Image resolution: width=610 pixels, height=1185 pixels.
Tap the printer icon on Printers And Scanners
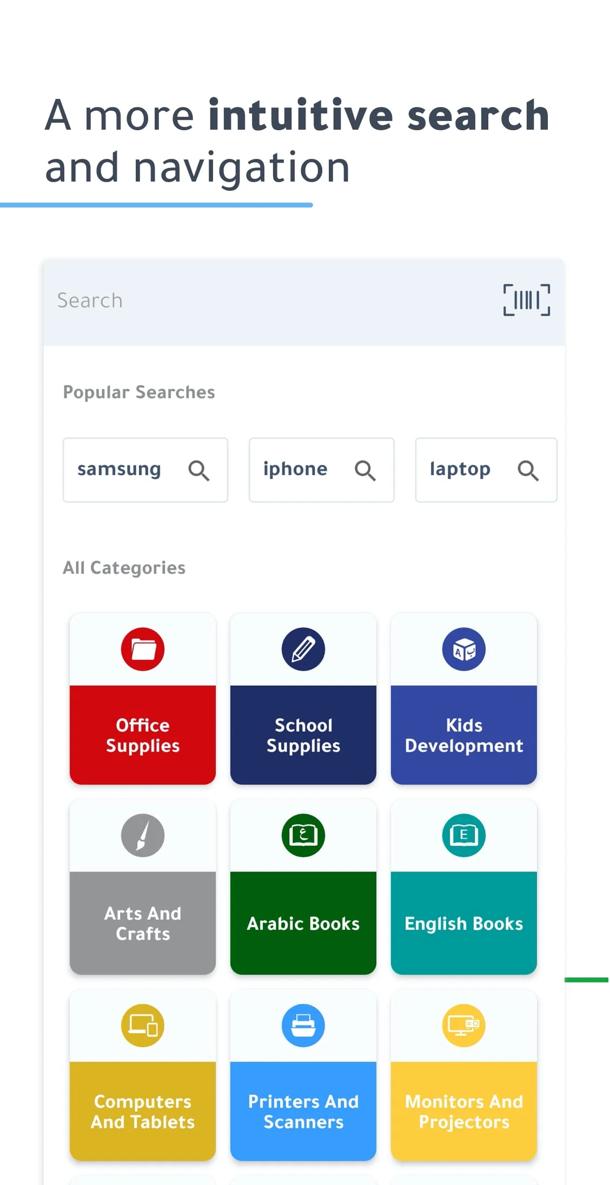click(303, 1025)
